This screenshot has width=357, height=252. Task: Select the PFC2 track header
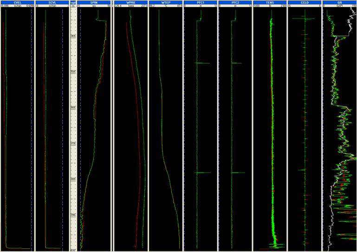235,2
